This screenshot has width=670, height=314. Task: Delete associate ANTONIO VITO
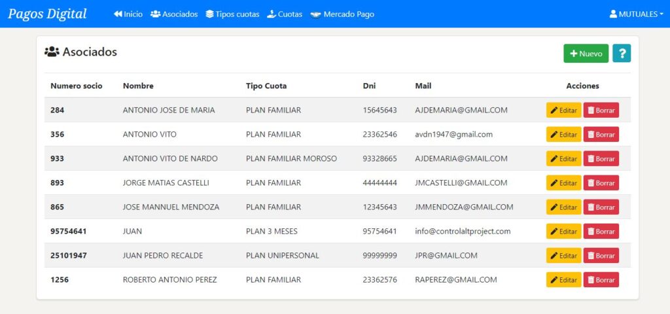(x=601, y=135)
